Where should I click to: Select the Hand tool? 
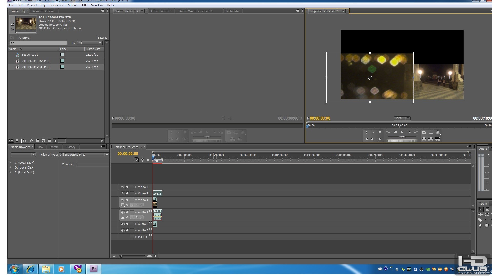(x=486, y=226)
